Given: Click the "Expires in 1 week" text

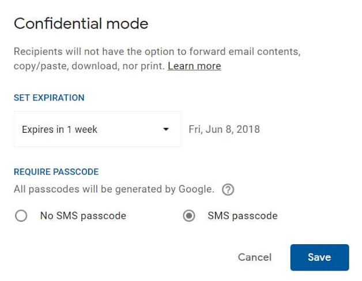Looking at the screenshot, I should click(x=59, y=129).
